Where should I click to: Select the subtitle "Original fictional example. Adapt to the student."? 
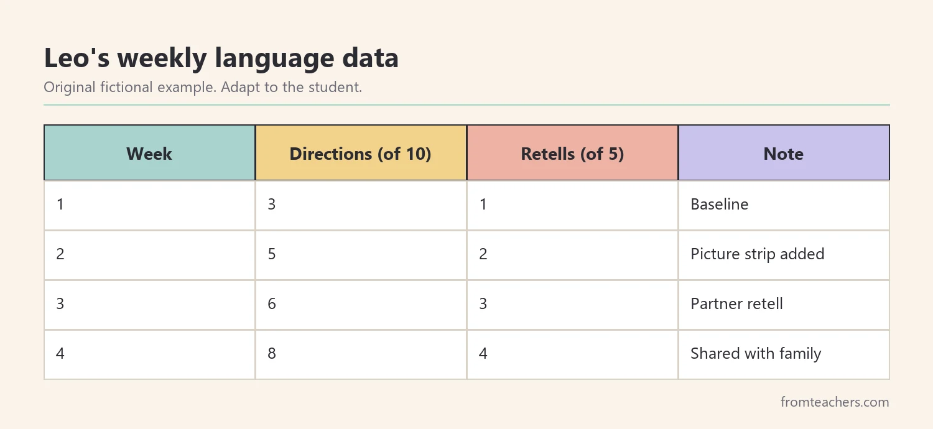pyautogui.click(x=203, y=87)
